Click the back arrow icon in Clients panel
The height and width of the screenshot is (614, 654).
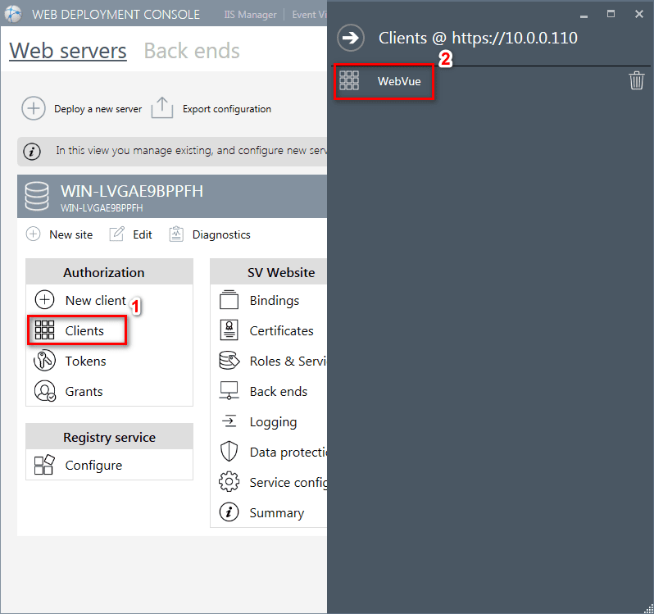coord(351,38)
